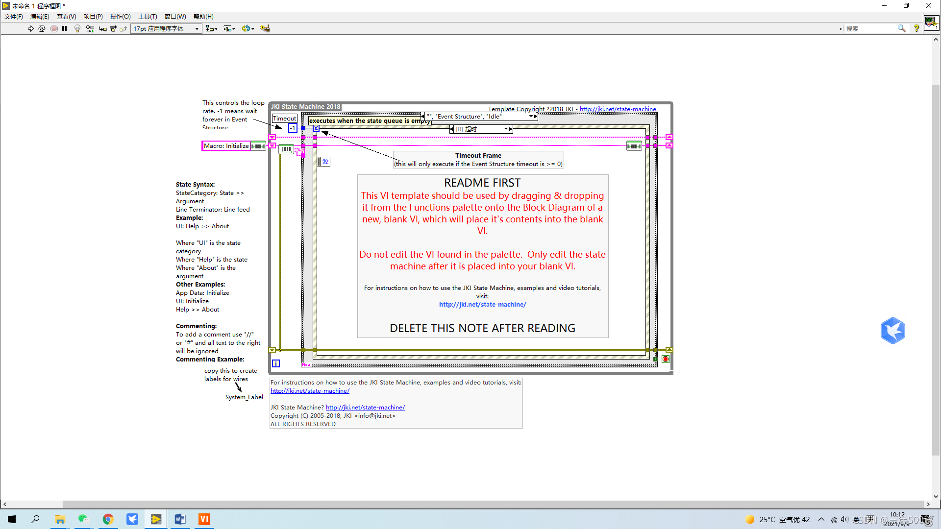Open jki.net link in README FIRST note

(x=482, y=305)
